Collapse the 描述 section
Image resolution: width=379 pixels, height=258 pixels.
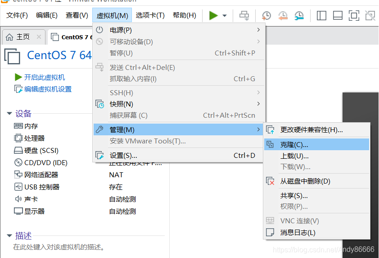click(9, 235)
